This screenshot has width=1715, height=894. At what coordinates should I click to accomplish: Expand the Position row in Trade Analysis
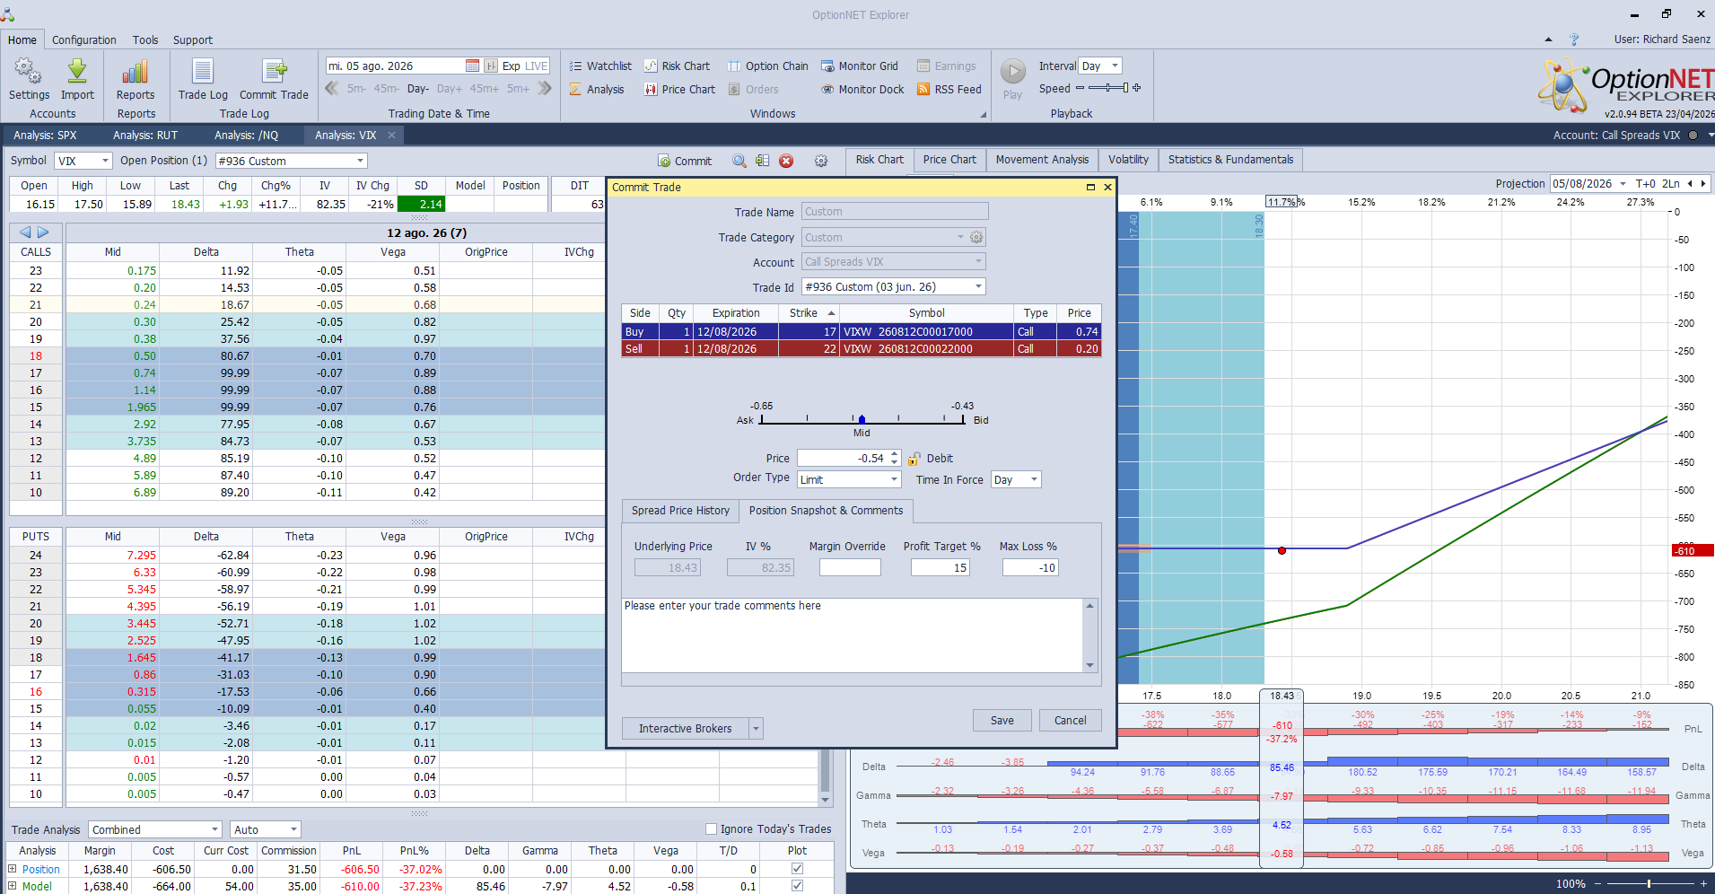click(x=13, y=869)
